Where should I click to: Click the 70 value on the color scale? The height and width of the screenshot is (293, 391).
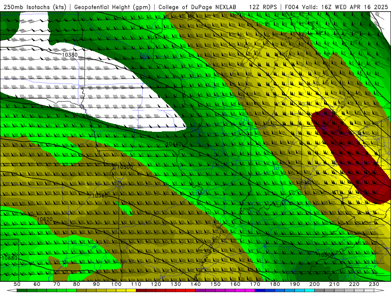click(x=57, y=284)
